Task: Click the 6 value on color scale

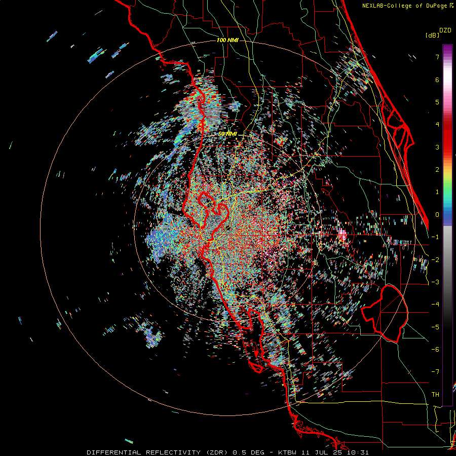Action: pyautogui.click(x=437, y=80)
